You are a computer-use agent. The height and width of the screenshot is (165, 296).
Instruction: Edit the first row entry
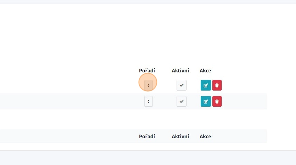coord(205,85)
